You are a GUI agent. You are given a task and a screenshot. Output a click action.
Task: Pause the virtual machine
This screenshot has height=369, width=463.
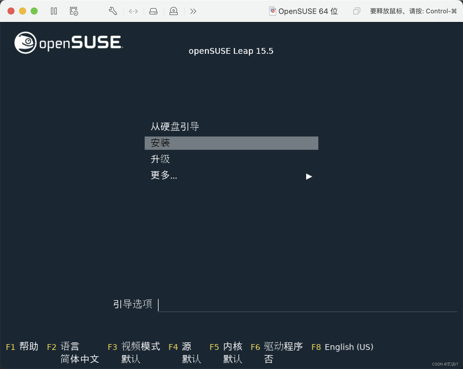pos(54,11)
